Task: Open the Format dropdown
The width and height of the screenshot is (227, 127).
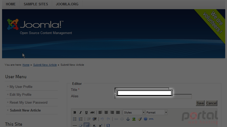Action: (157, 113)
